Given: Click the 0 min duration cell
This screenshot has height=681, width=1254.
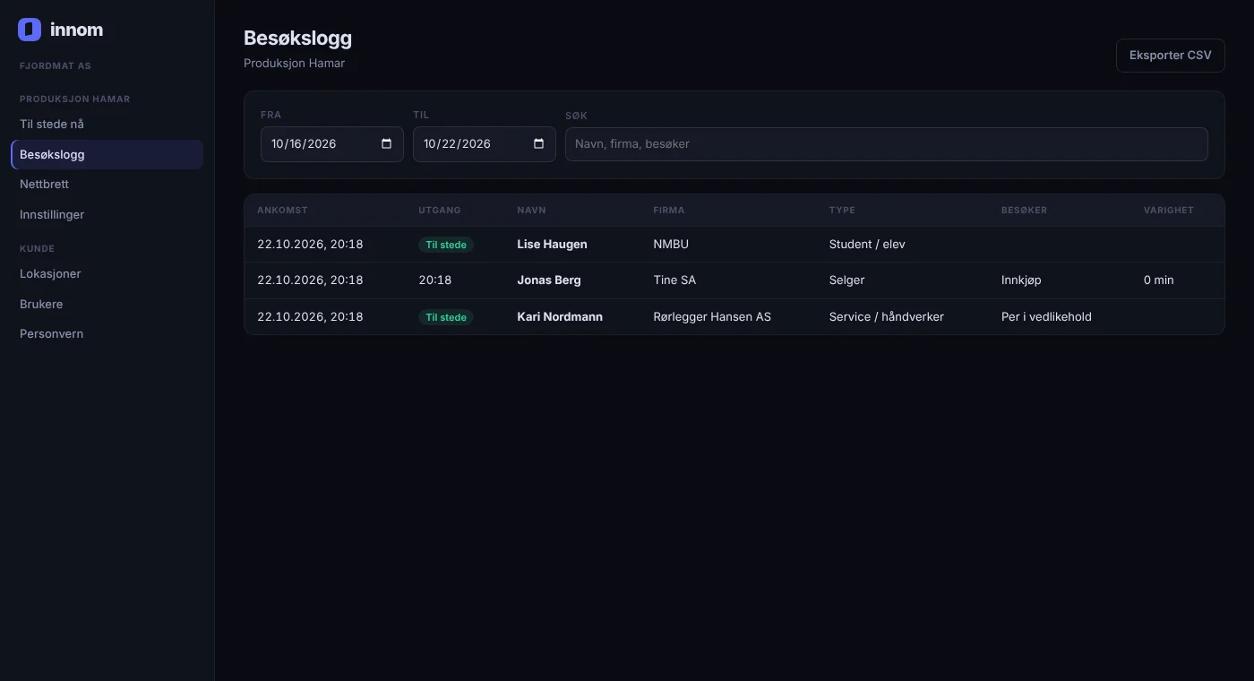Looking at the screenshot, I should 1159,280.
